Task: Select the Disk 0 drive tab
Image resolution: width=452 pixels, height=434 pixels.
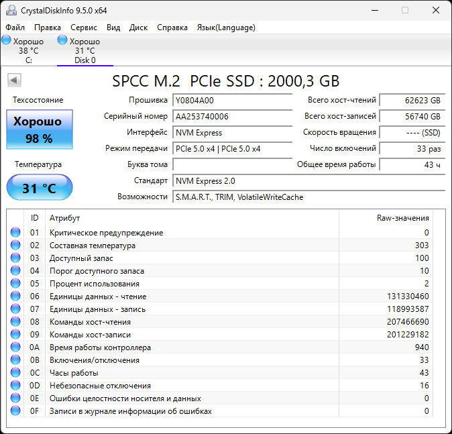Action: tap(84, 51)
